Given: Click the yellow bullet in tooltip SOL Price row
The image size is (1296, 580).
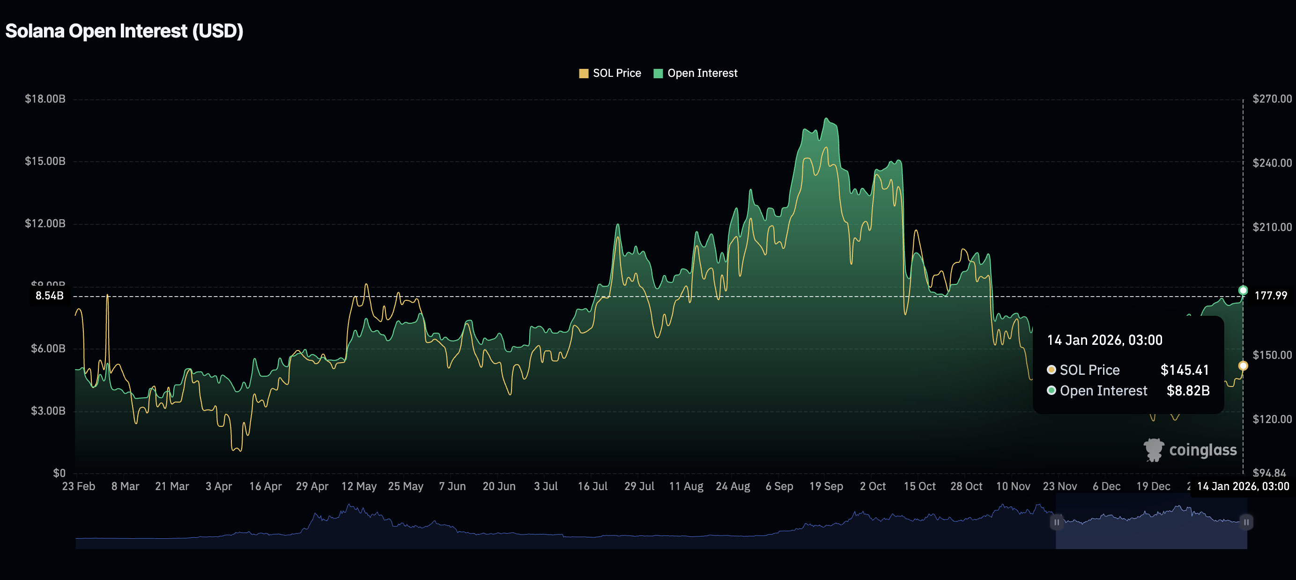Looking at the screenshot, I should click(x=1051, y=370).
